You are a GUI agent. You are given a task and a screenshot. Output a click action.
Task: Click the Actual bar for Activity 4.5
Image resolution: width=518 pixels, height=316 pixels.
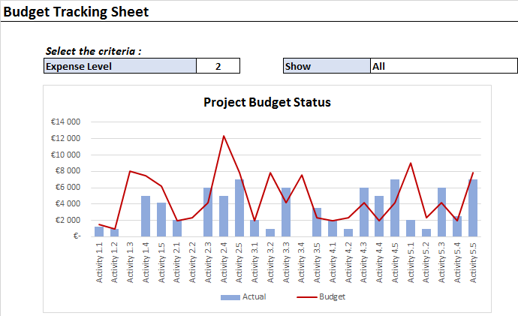395,208
